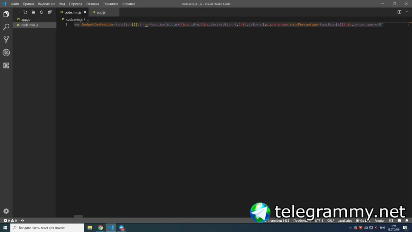Open Telegram from the taskbar

[x=122, y=228]
